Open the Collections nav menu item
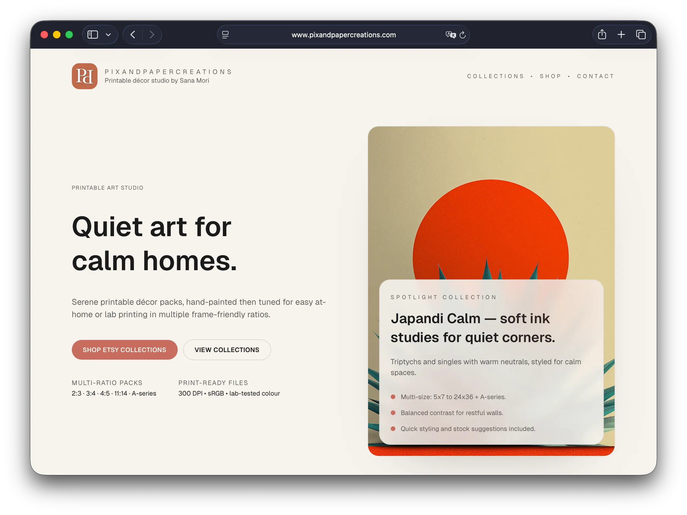The height and width of the screenshot is (515, 687). coord(495,76)
